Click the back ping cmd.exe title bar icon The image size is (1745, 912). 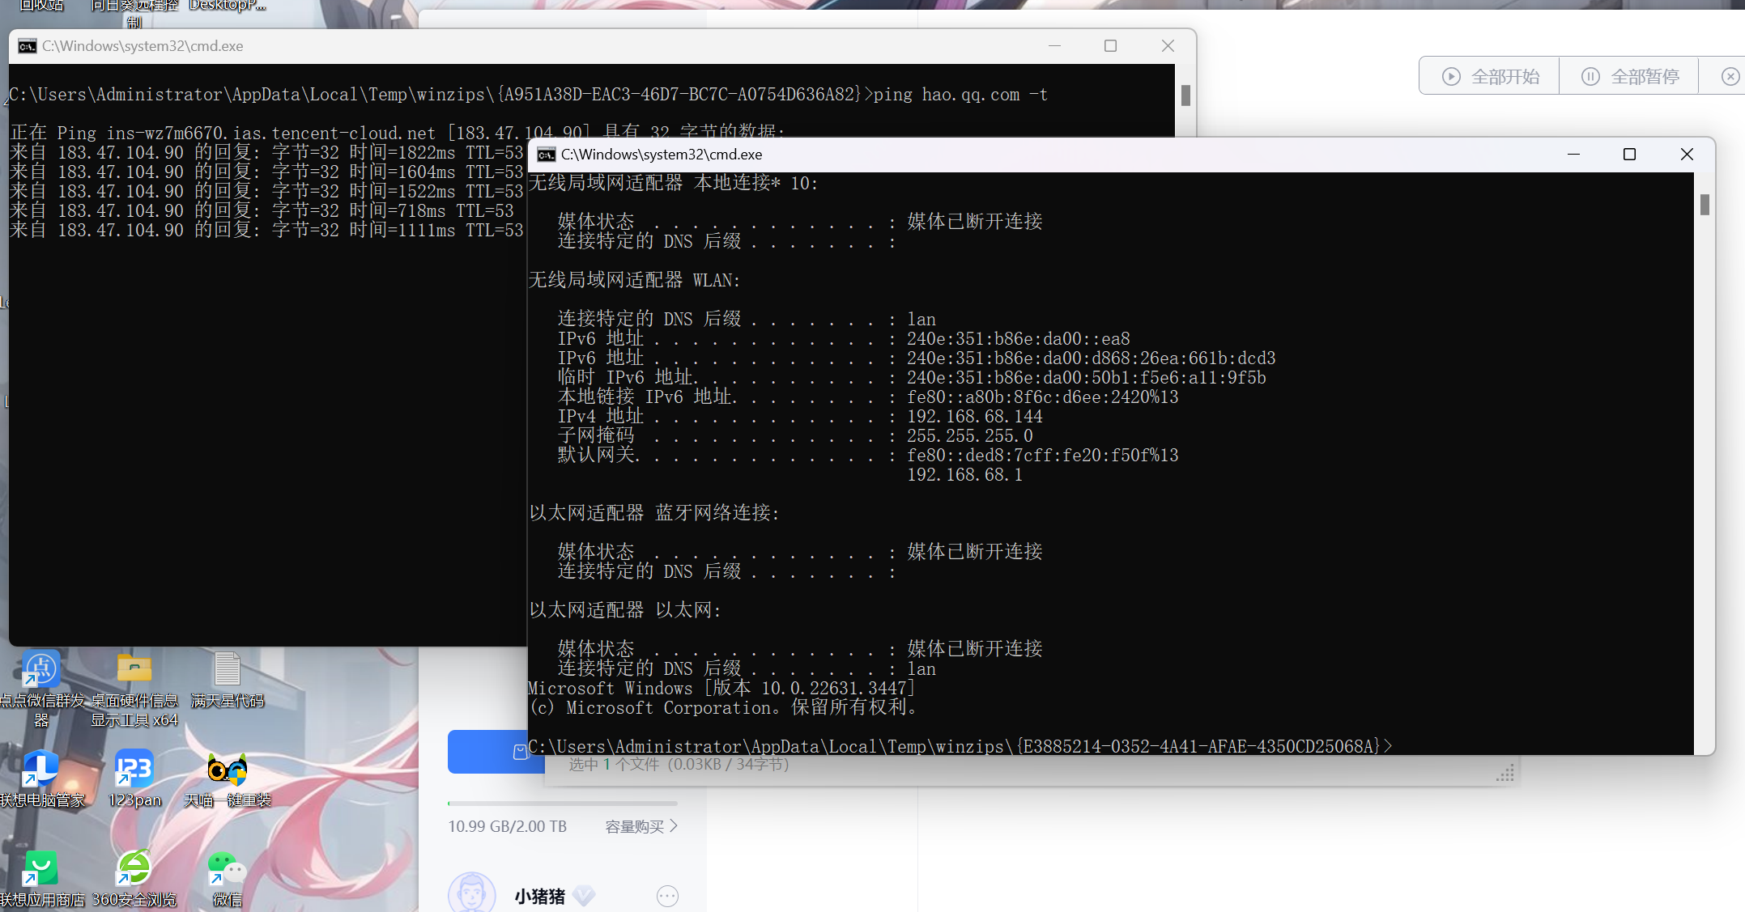coord(28,46)
